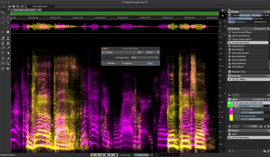Select the Playback speaker tool
The width and height of the screenshot is (270, 157).
[8, 69]
